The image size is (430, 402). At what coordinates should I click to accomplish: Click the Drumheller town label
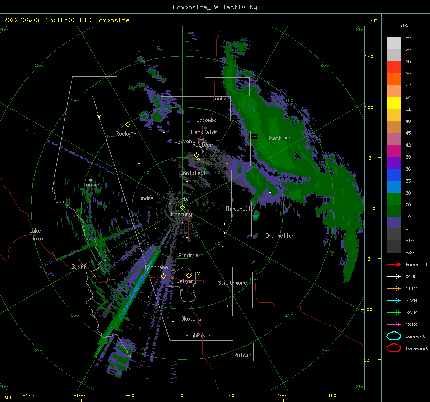click(280, 236)
